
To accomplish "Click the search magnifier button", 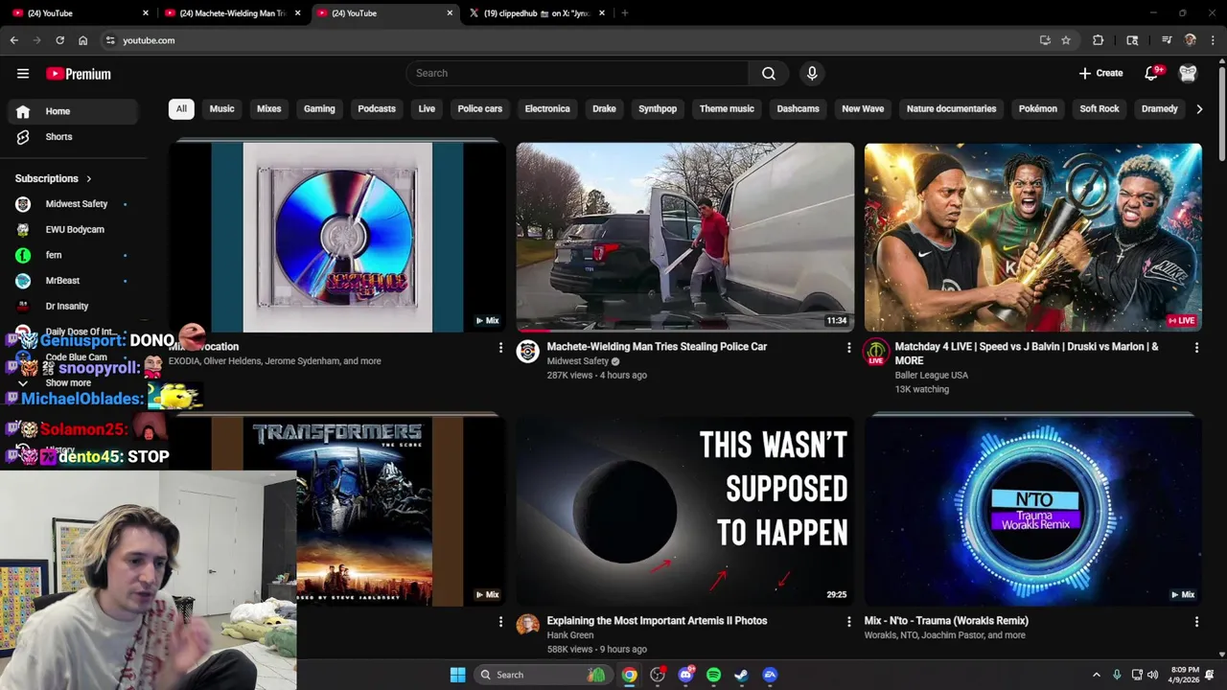I will 769,73.
